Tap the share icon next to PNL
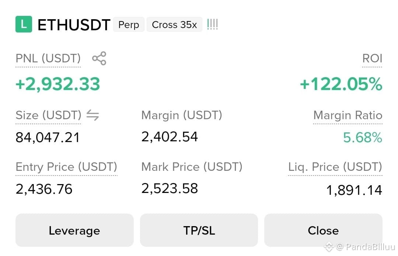Image resolution: width=398 pixels, height=256 pixels. (x=99, y=58)
